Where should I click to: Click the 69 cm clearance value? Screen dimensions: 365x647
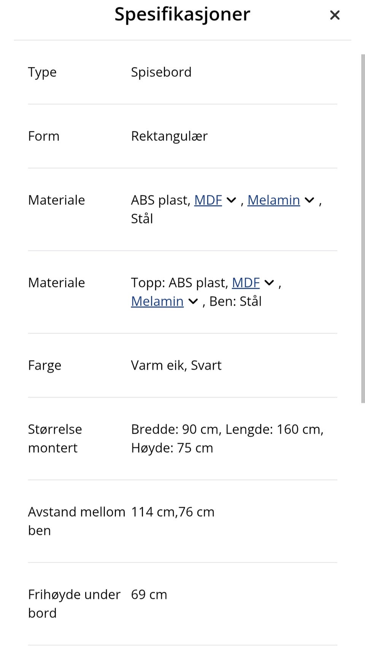coord(149,594)
